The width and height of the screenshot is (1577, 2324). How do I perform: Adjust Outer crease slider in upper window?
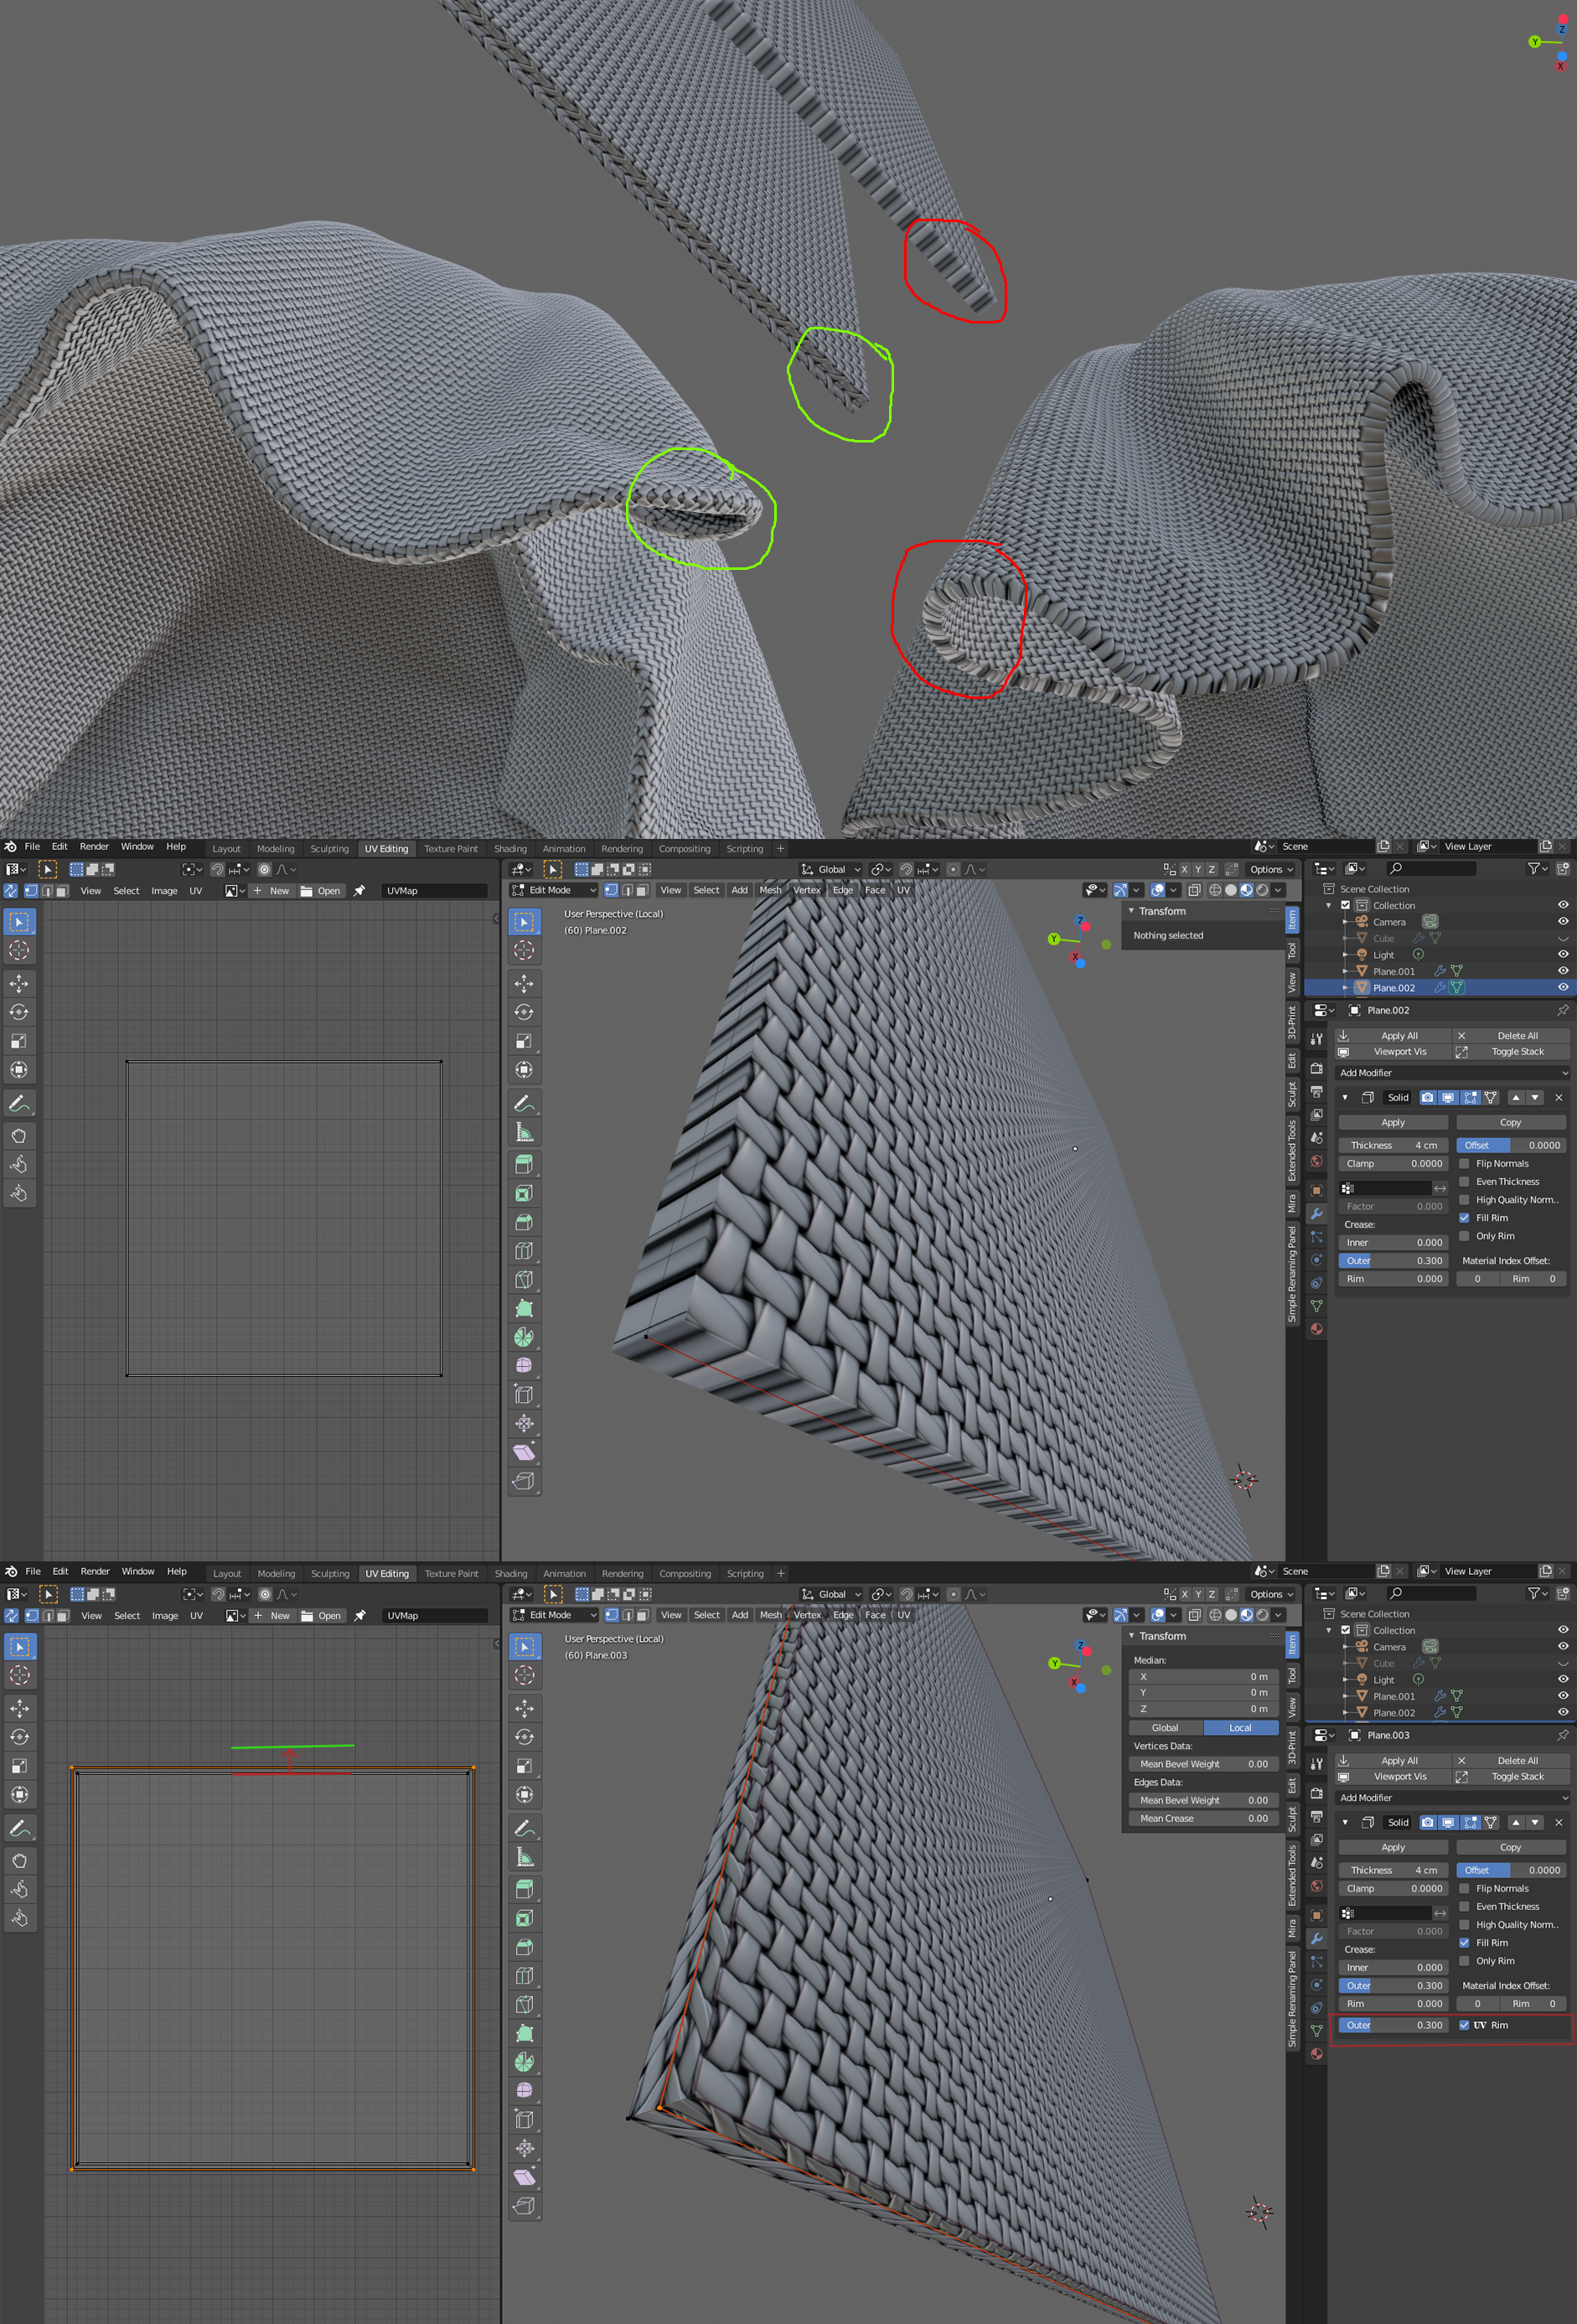click(x=1393, y=1260)
